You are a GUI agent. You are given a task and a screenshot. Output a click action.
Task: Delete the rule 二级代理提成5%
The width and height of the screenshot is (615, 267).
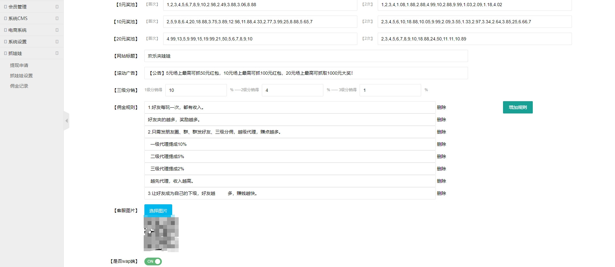(442, 156)
